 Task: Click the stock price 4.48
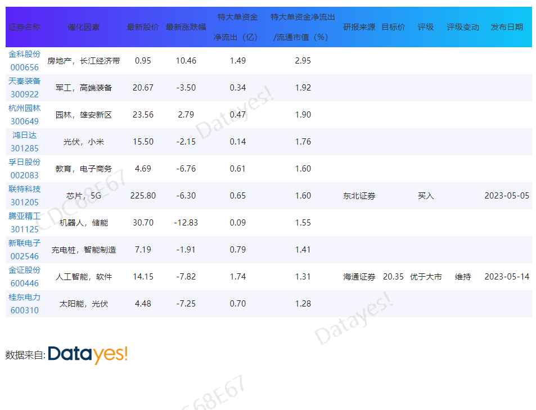[143, 304]
